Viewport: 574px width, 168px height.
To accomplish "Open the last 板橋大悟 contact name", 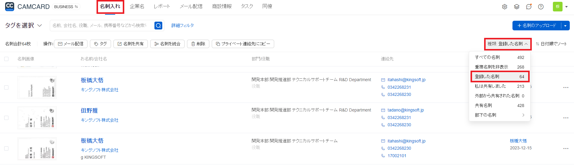I will (x=92, y=141).
